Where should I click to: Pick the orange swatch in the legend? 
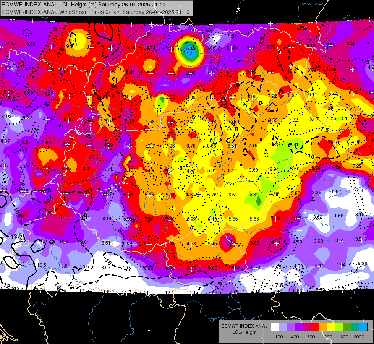pos(323,327)
